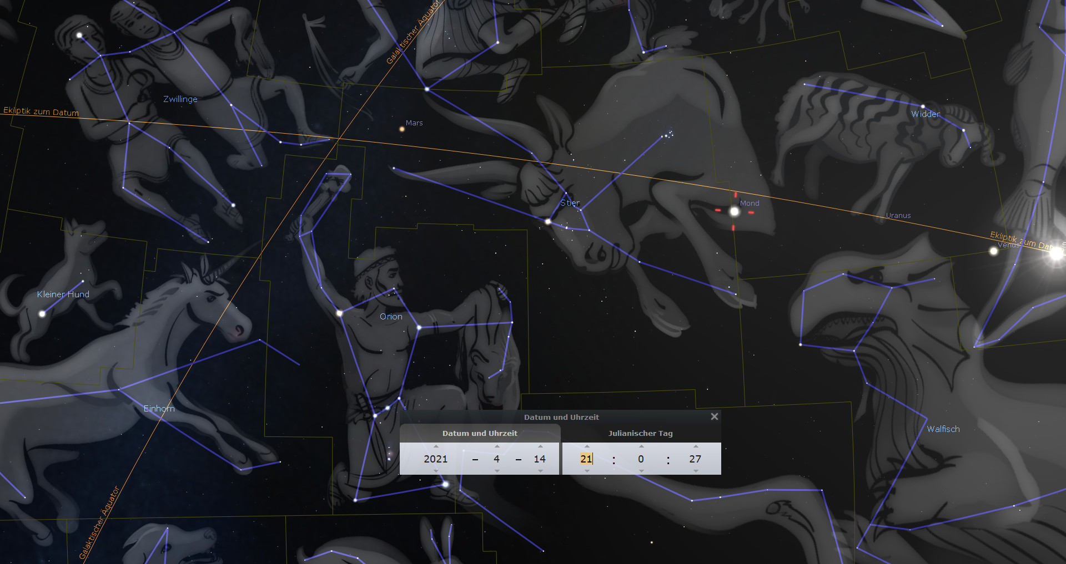Viewport: 1066px width, 564px height.
Task: Increase the minute value 0 with up arrow
Action: point(641,446)
